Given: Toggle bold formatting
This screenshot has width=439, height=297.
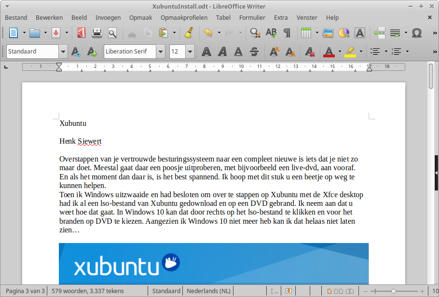Looking at the screenshot, I should tap(206, 52).
